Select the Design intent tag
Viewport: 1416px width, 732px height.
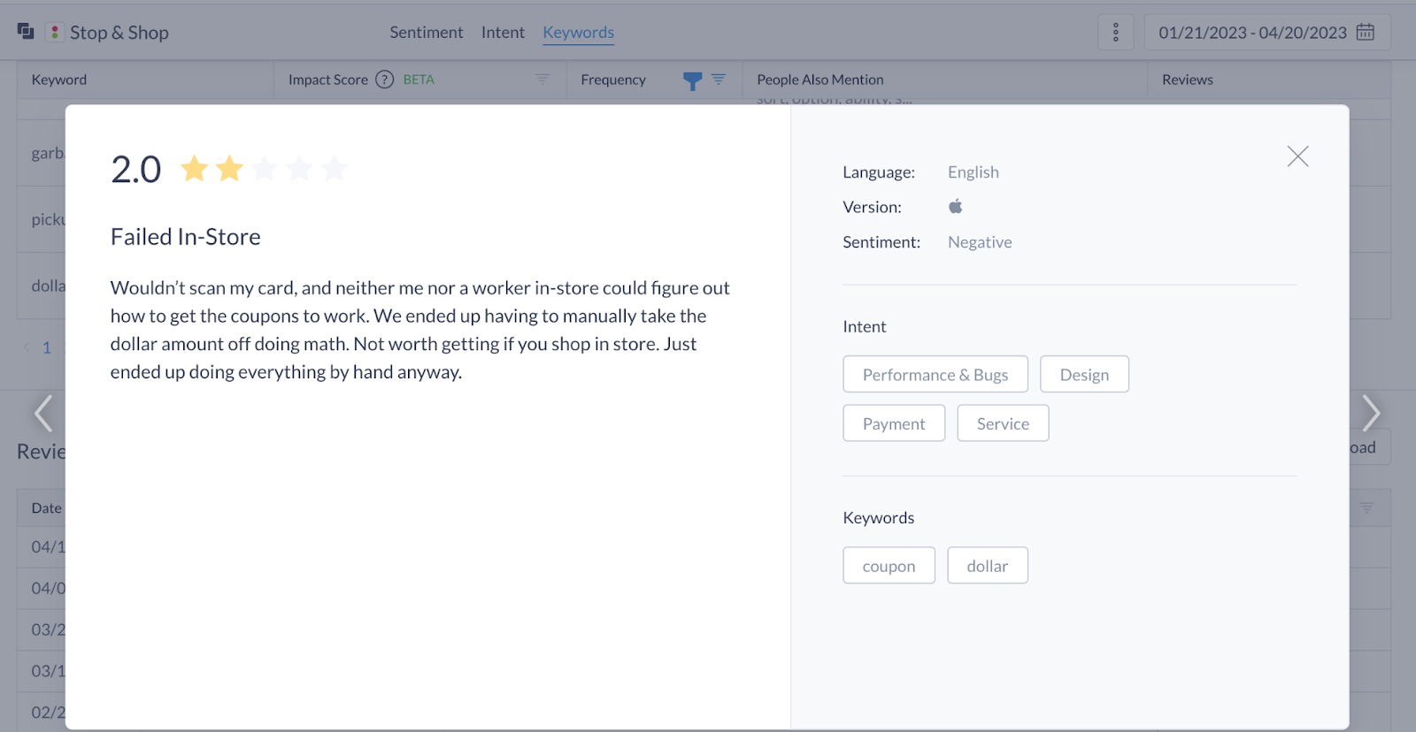(x=1084, y=375)
